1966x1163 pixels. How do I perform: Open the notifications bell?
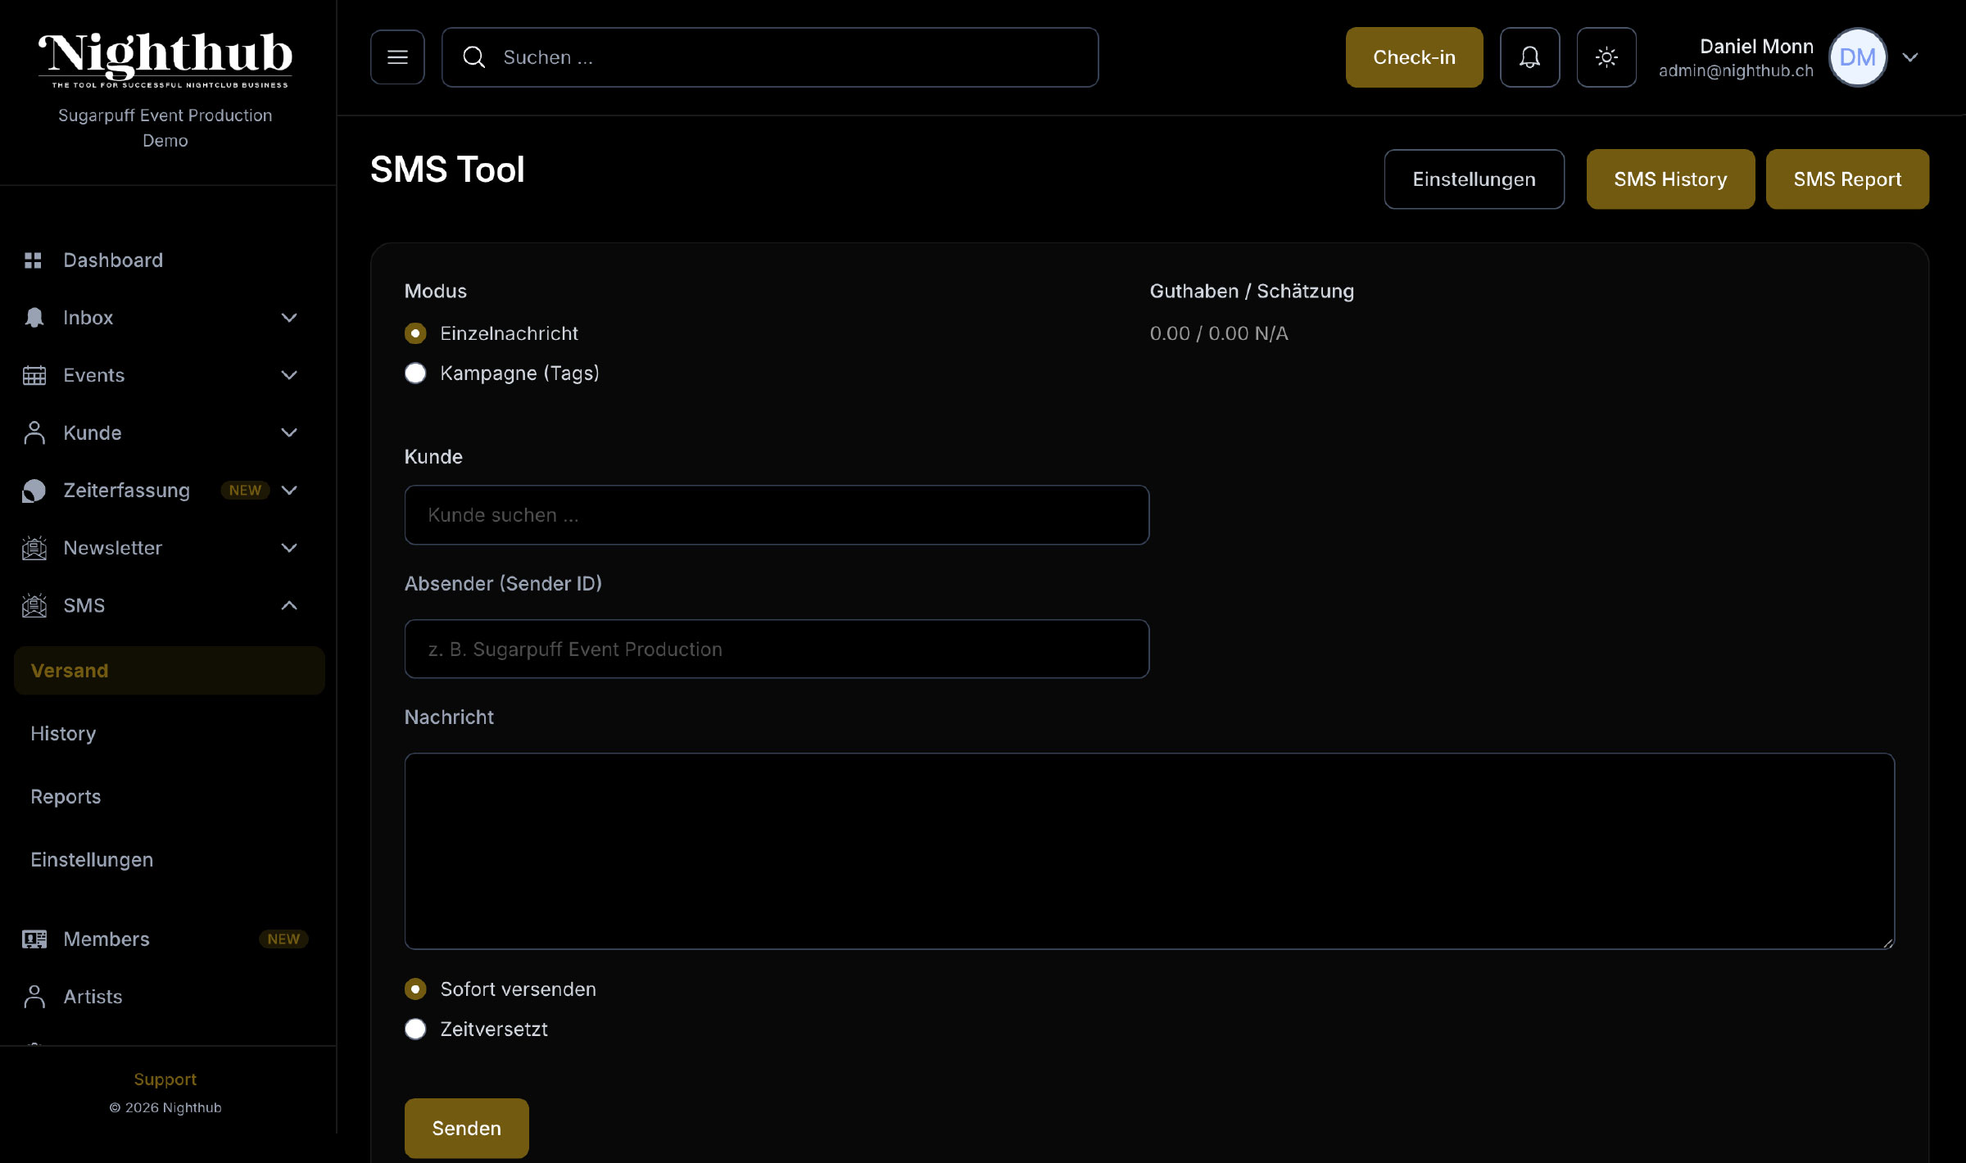pyautogui.click(x=1529, y=57)
